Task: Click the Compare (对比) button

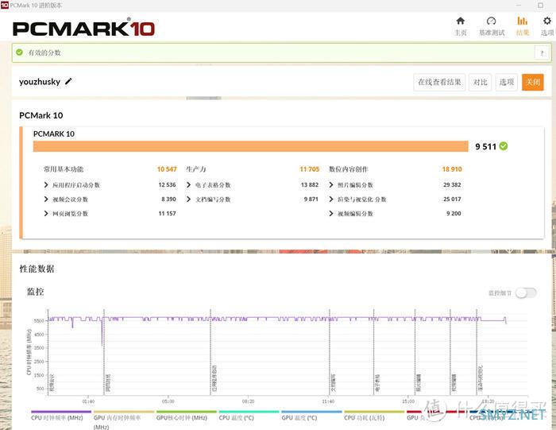Action: pyautogui.click(x=480, y=83)
